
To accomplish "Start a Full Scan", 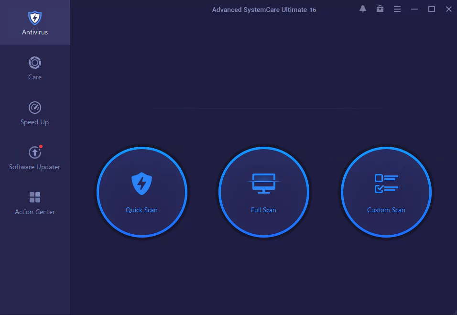I will pos(263,192).
